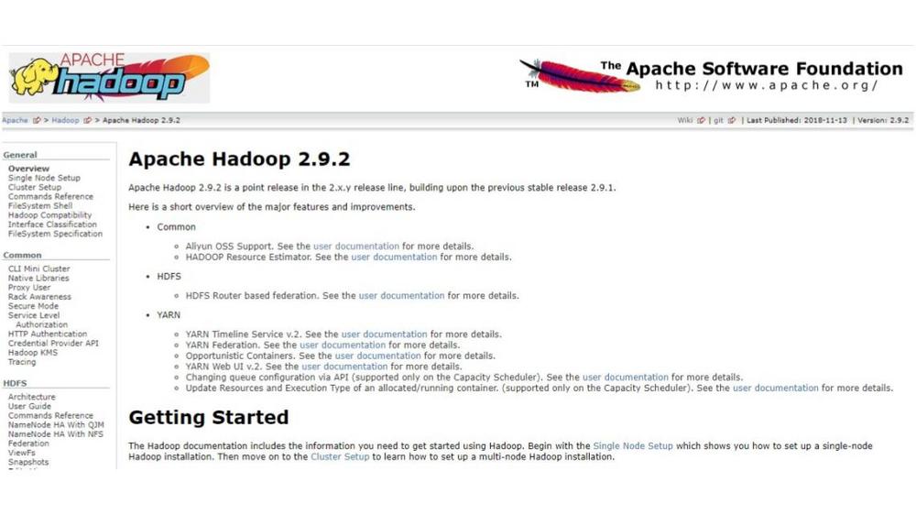Open HDFS Router based federation user documentation
The width and height of the screenshot is (916, 515).
pyautogui.click(x=401, y=296)
